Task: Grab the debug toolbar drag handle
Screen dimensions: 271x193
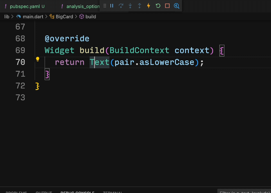Action: [x=105, y=6]
